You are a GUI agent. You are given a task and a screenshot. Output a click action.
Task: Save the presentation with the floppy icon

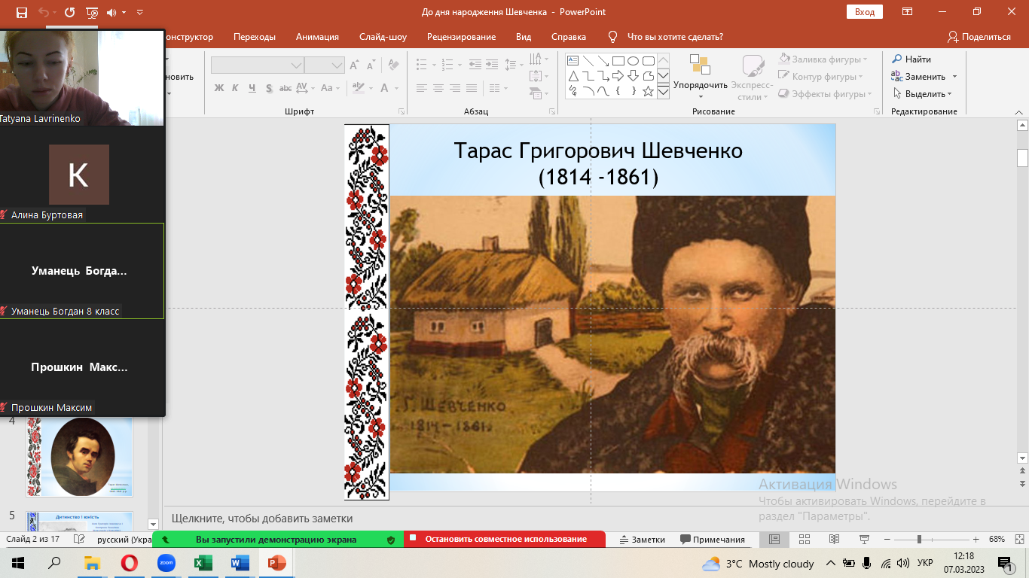click(21, 12)
